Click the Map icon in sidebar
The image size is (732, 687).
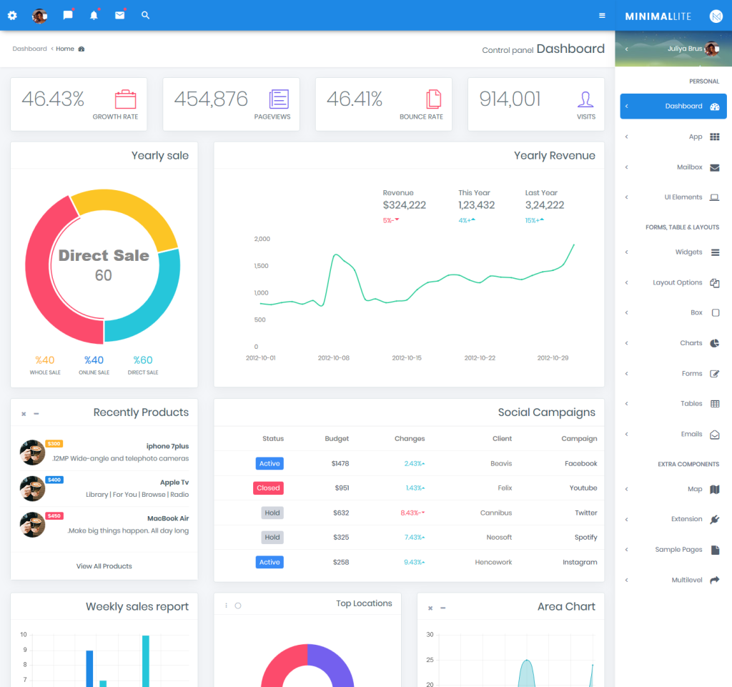(715, 490)
